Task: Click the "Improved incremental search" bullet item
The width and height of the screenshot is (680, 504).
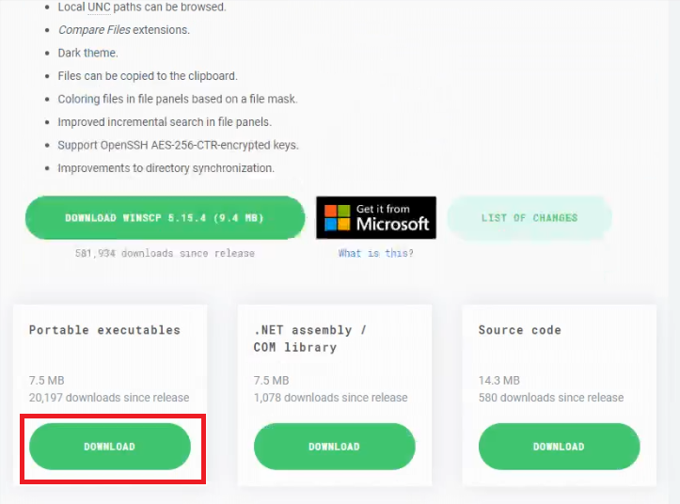Action: [165, 122]
